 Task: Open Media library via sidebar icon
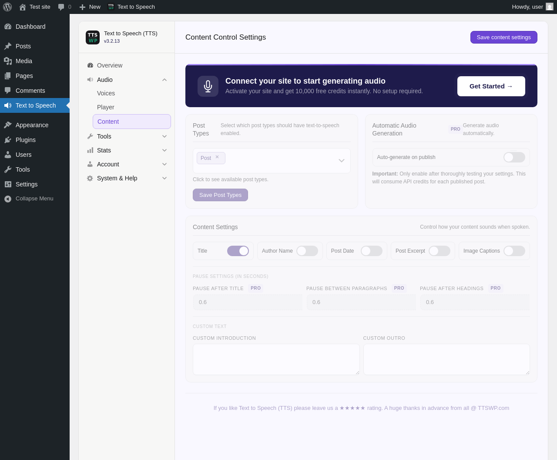pyautogui.click(x=8, y=61)
